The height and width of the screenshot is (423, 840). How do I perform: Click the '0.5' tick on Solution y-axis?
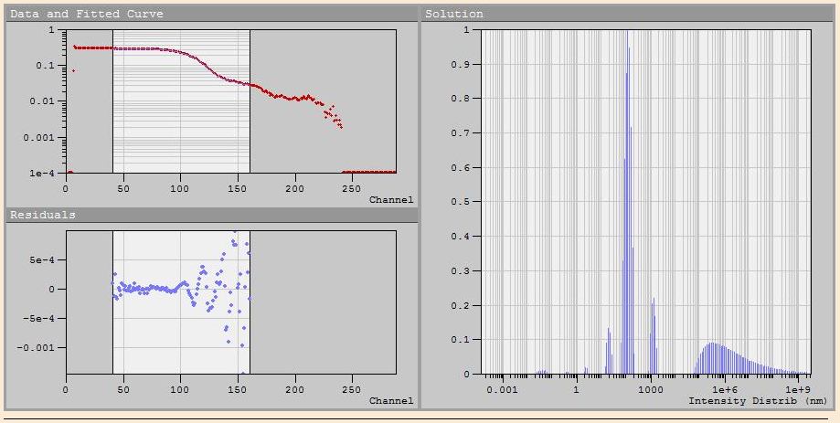[x=460, y=202]
